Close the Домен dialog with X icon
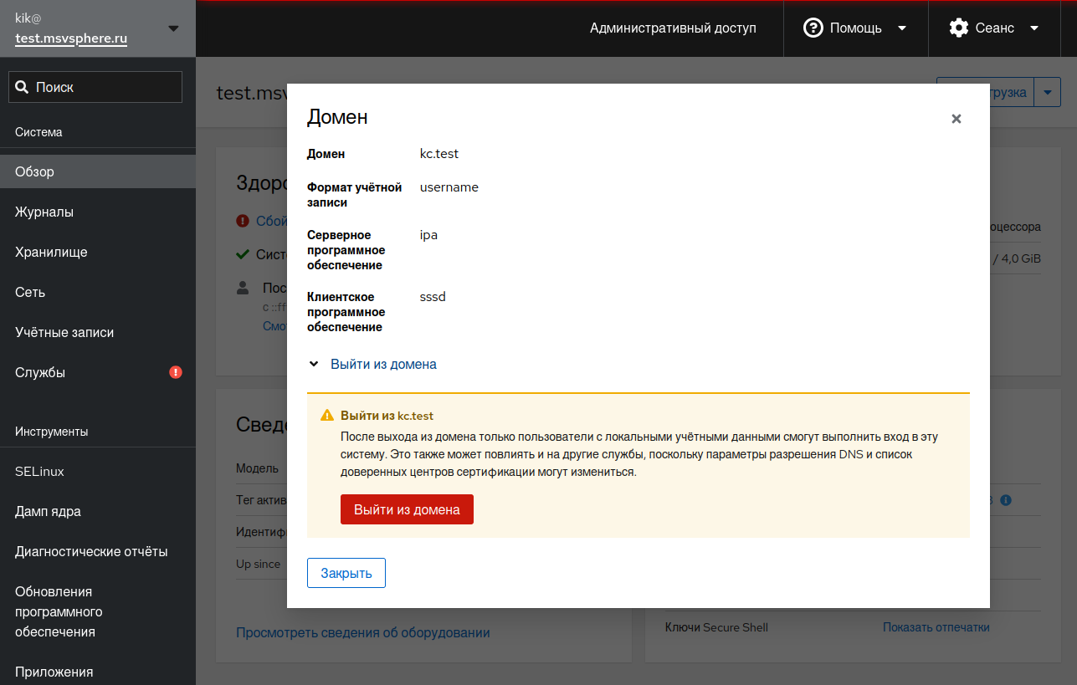Screen dimensions: 1077x685 [956, 119]
